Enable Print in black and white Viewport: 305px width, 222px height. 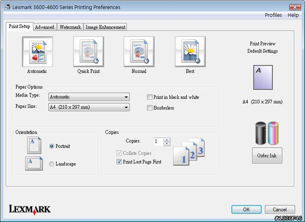[150, 97]
